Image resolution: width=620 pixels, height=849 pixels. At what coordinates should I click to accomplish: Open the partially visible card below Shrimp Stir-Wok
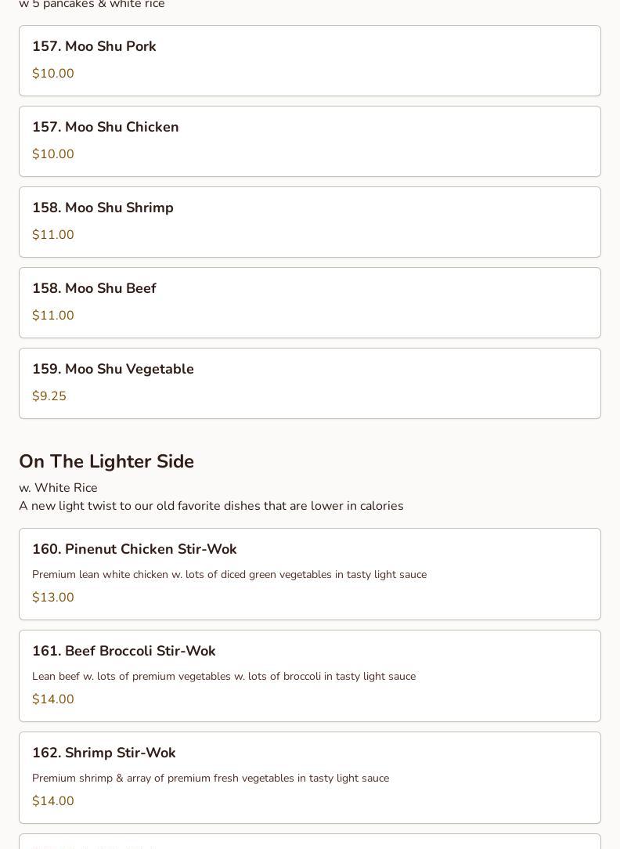click(x=310, y=842)
